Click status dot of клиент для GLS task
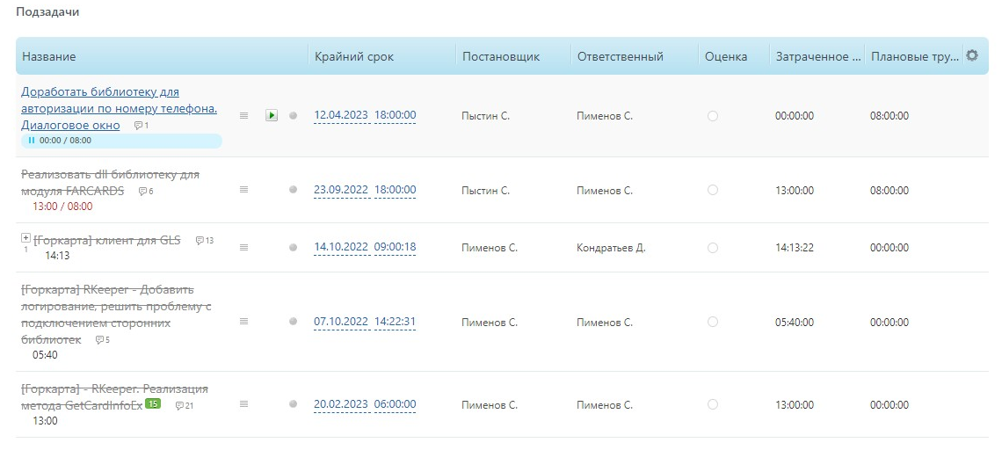1002x450 pixels. coord(294,247)
